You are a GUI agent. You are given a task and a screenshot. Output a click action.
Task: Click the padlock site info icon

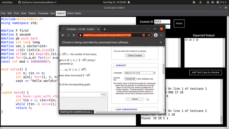[80, 35]
